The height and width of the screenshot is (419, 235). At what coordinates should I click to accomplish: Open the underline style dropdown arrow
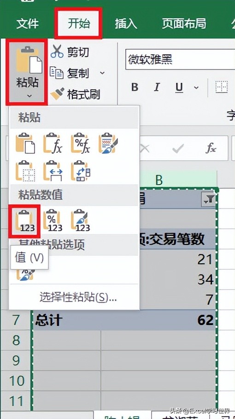196,87
